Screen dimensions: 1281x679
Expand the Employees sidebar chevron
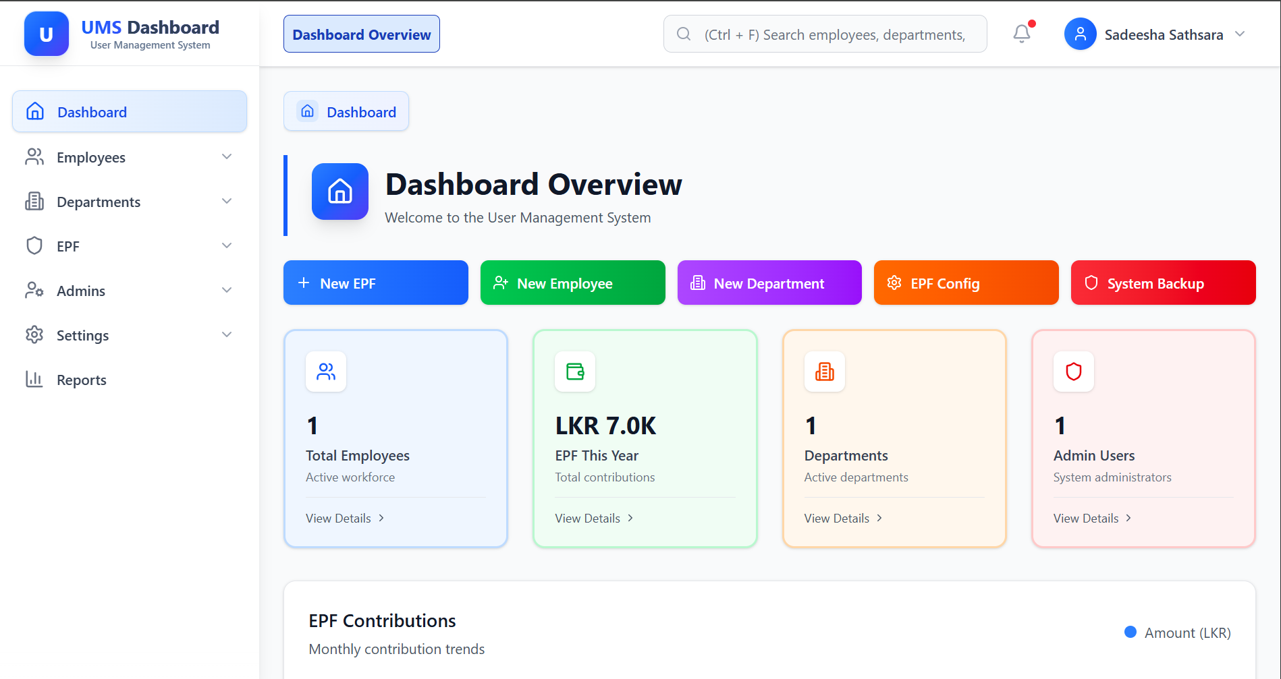(227, 156)
